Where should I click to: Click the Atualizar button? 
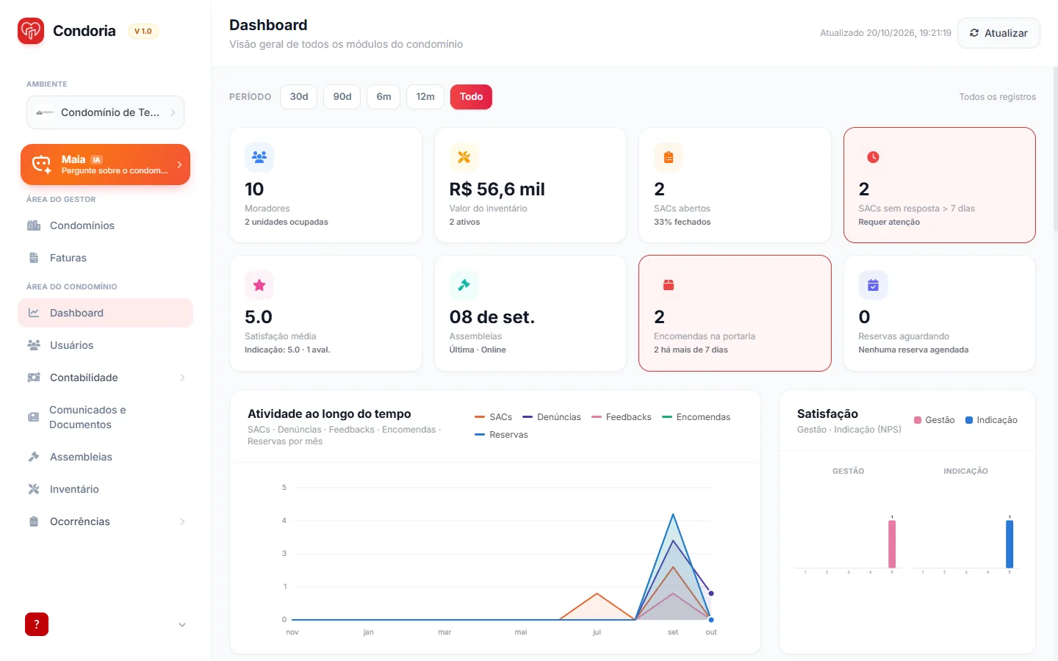click(x=998, y=33)
